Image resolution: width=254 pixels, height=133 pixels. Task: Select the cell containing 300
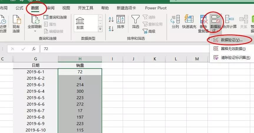(80, 91)
